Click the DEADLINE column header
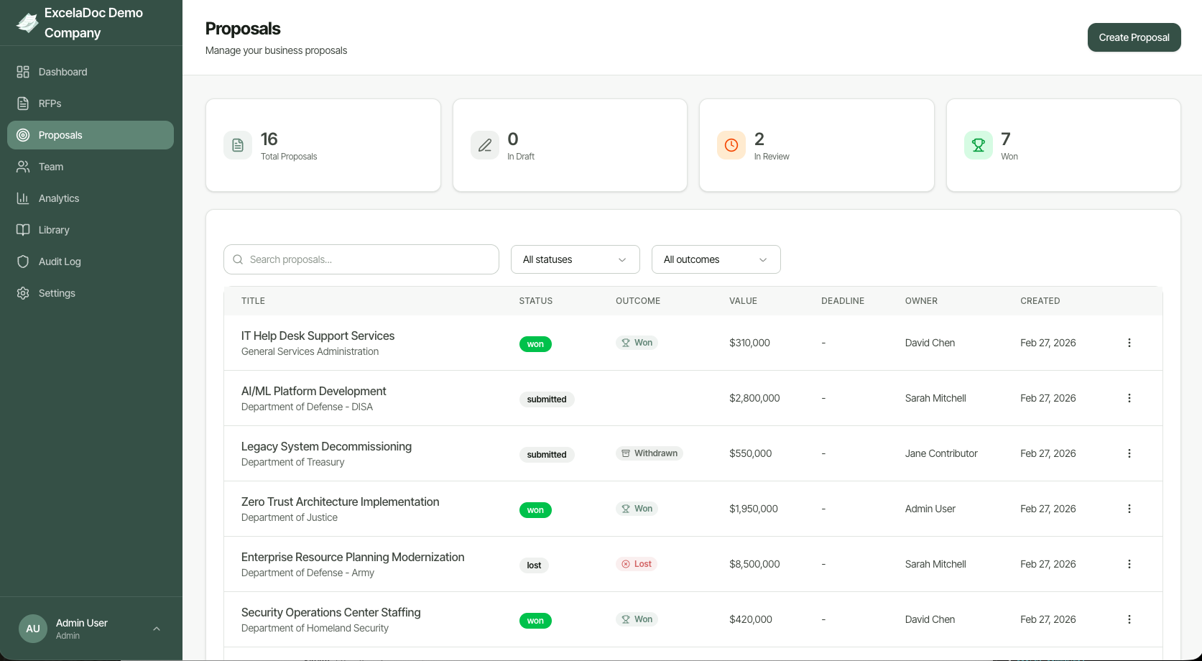The width and height of the screenshot is (1202, 661). click(843, 301)
